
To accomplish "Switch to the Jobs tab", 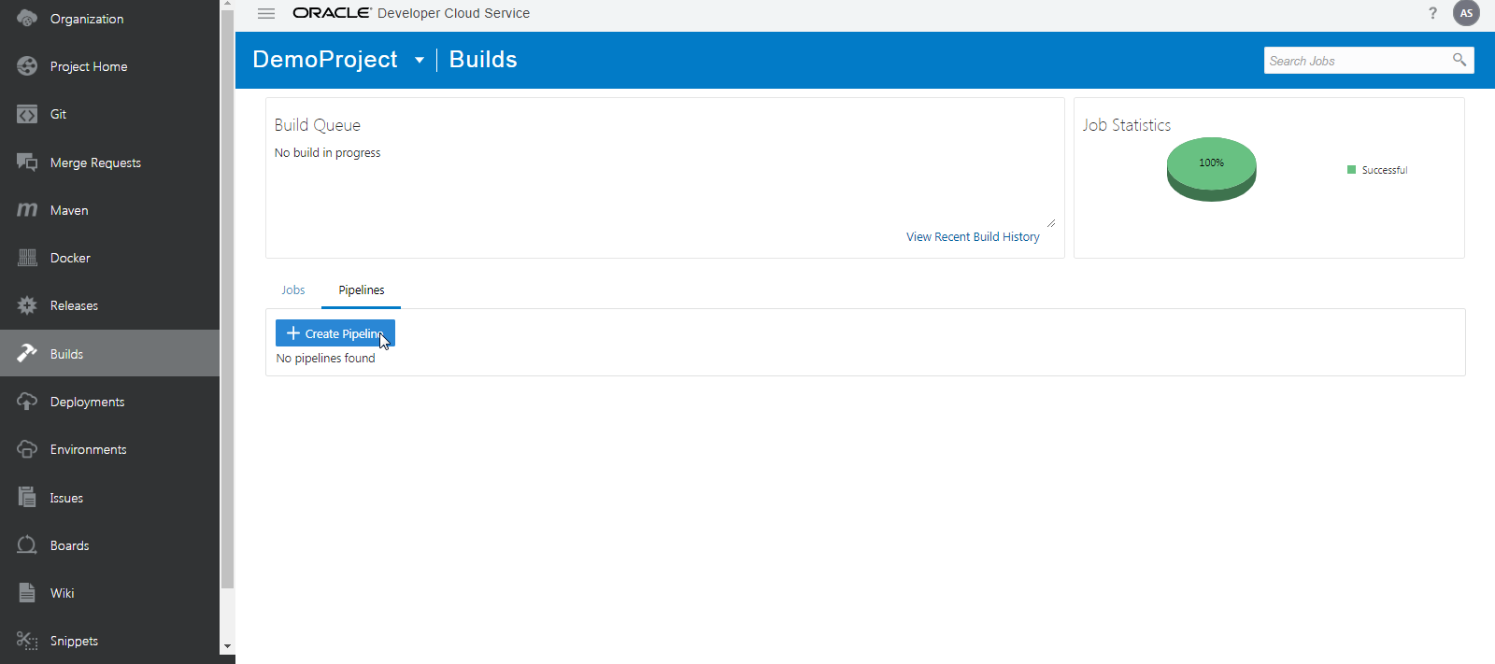I will click(293, 290).
